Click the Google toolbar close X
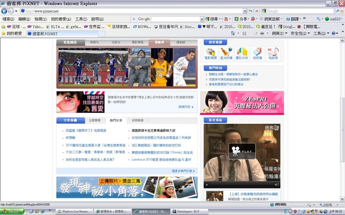Viewport: 345px width, 215px height. [x=133, y=19]
